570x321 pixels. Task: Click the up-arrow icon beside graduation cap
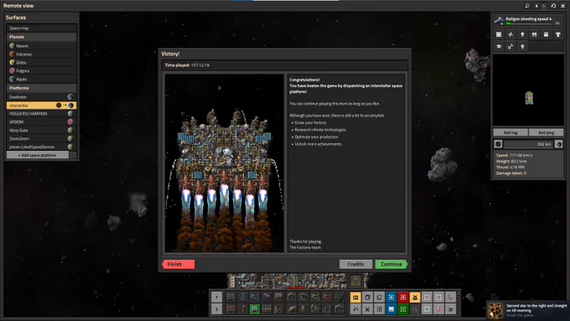point(522,47)
